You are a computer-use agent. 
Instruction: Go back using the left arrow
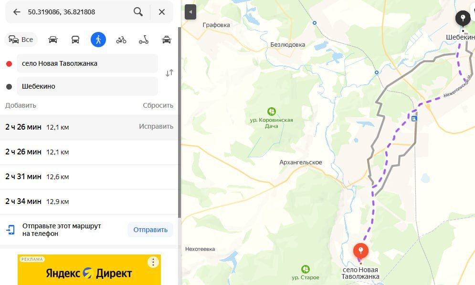tap(17, 12)
